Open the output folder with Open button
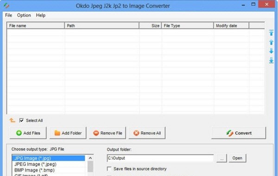This screenshot has height=176, width=278. pos(237,158)
